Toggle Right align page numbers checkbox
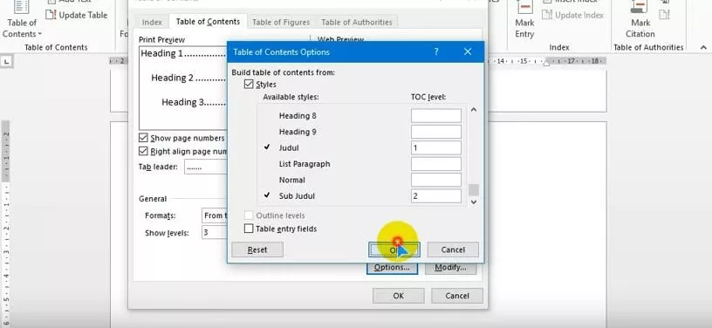712x328 pixels. [143, 152]
